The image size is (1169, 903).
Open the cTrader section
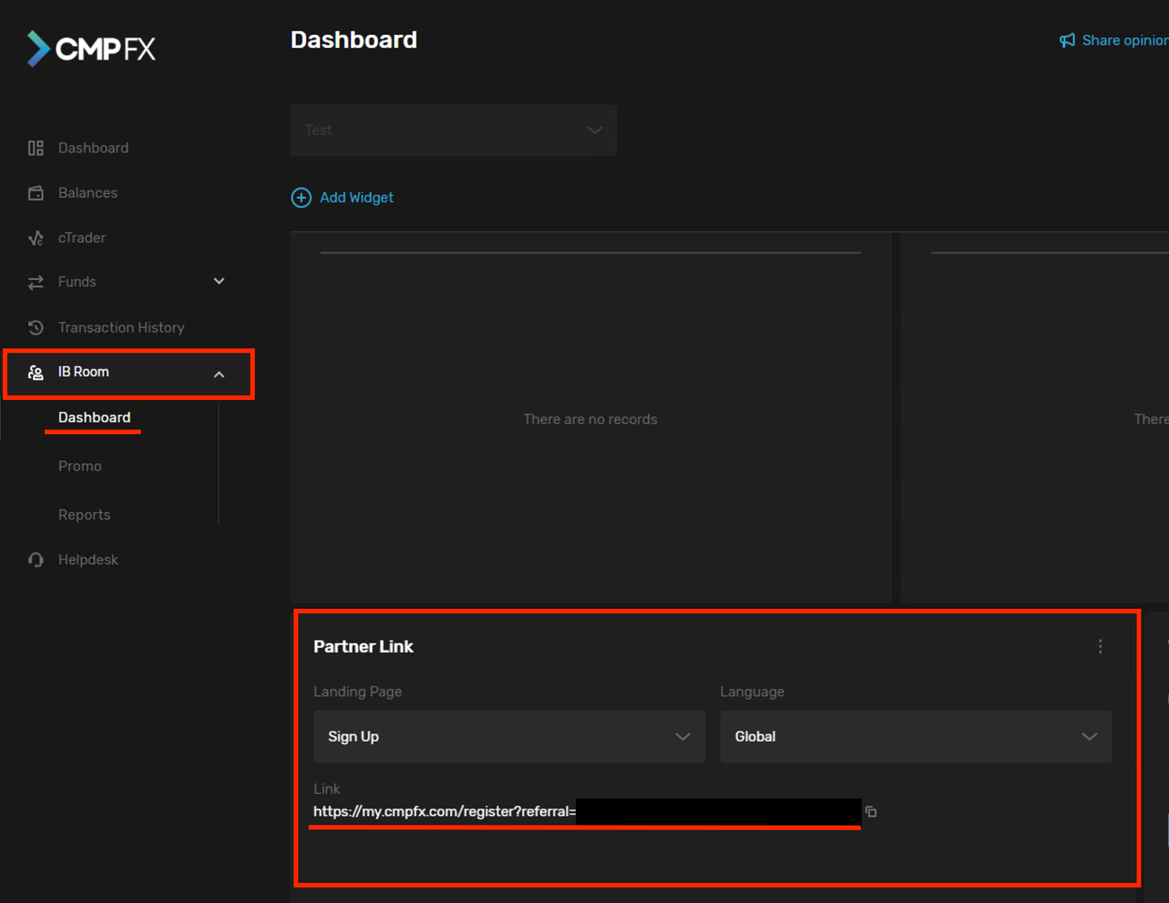click(x=82, y=238)
